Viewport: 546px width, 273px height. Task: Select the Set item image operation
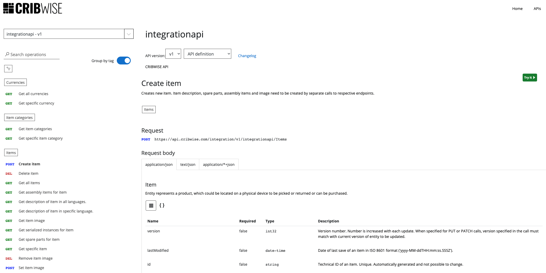coord(31,268)
